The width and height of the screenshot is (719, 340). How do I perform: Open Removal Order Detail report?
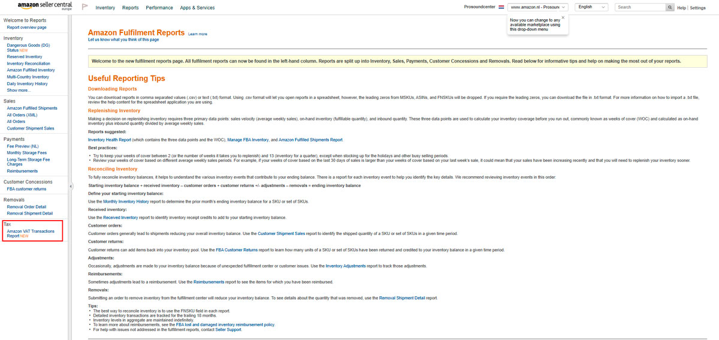coord(26,207)
